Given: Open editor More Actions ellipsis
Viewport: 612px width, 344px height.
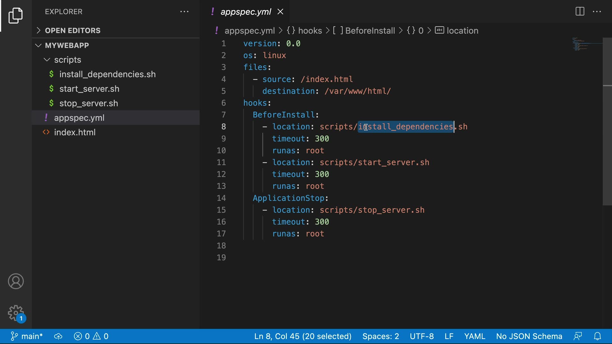Looking at the screenshot, I should pos(597,12).
